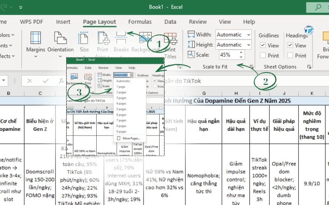Click the 'Biểu hiện ở Gen Z' header cell
Screen dimensions: 329x205
[x=40, y=125]
